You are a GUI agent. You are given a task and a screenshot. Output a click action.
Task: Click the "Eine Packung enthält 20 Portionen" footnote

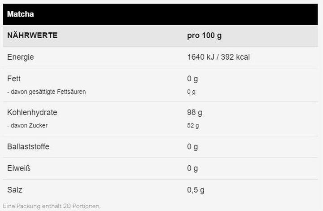(x=52, y=206)
